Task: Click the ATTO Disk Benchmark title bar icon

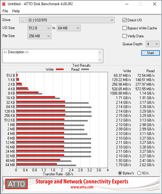Action: [x=4, y=4]
